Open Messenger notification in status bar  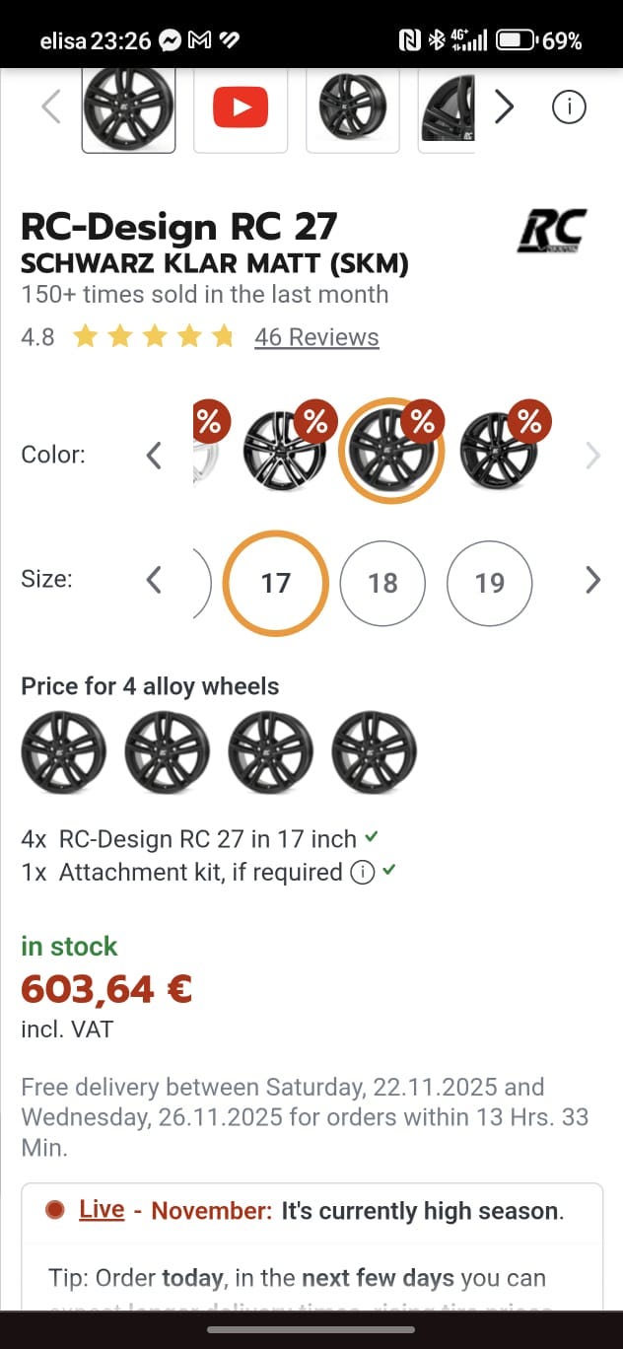pos(170,40)
